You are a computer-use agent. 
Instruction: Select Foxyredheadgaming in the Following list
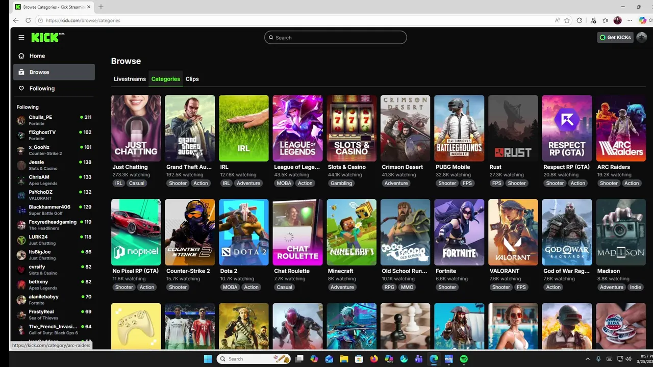54,225
